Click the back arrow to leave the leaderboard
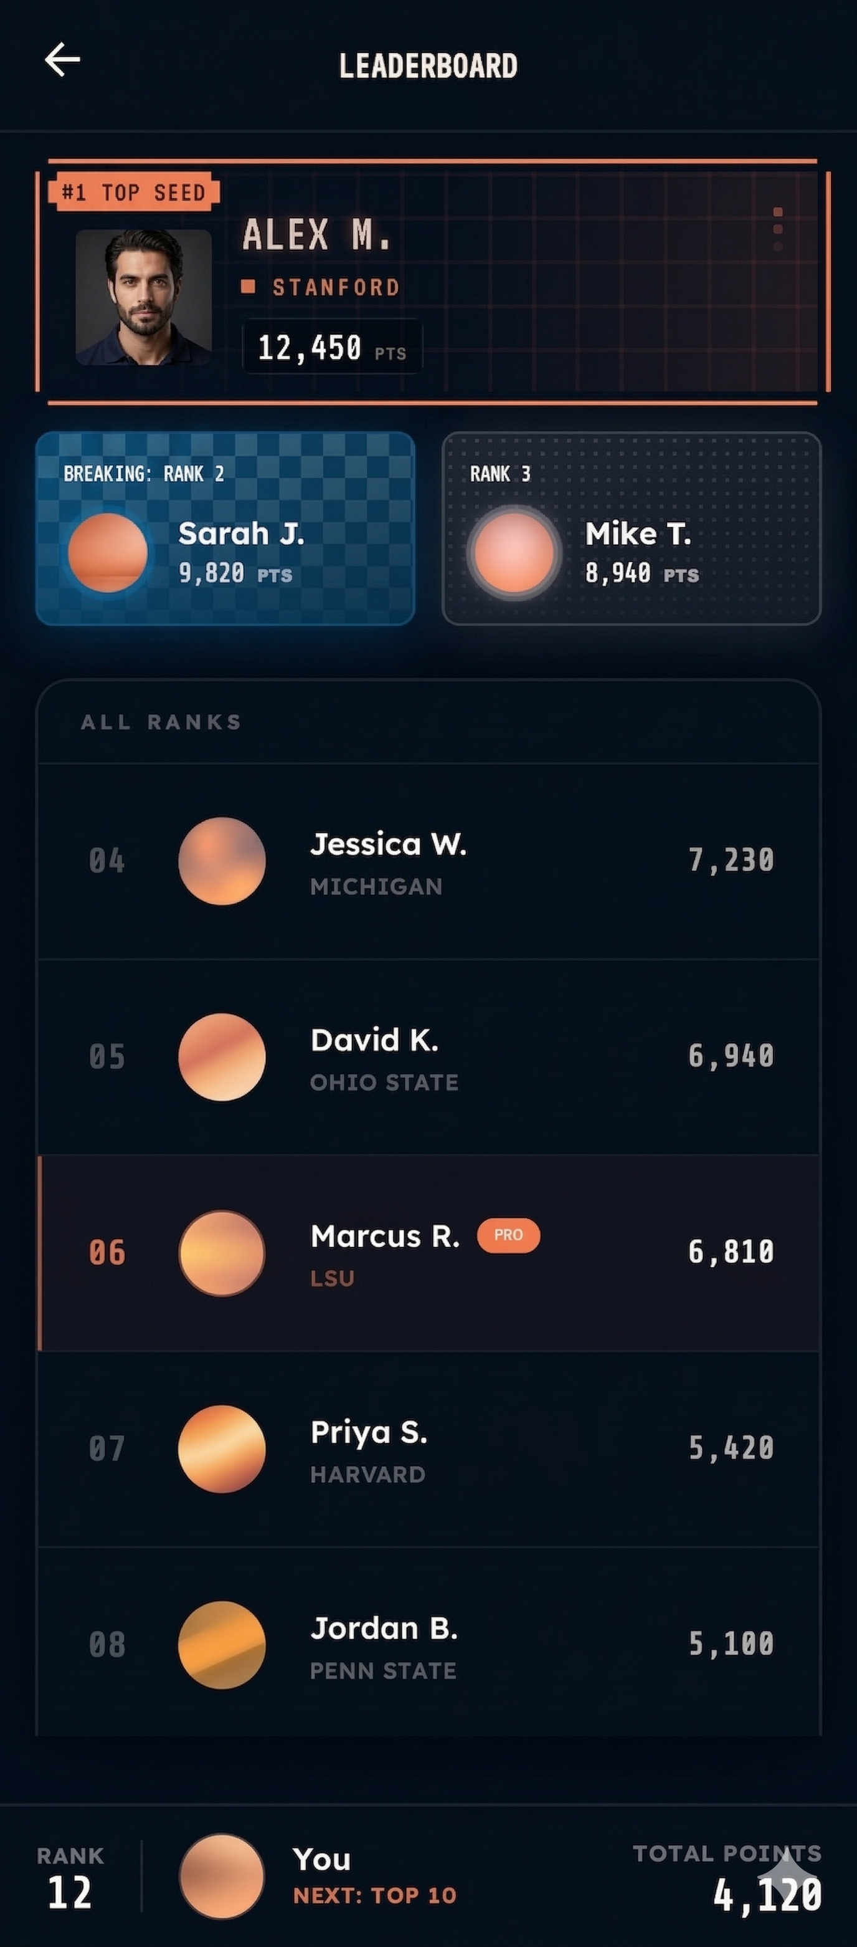 point(64,60)
